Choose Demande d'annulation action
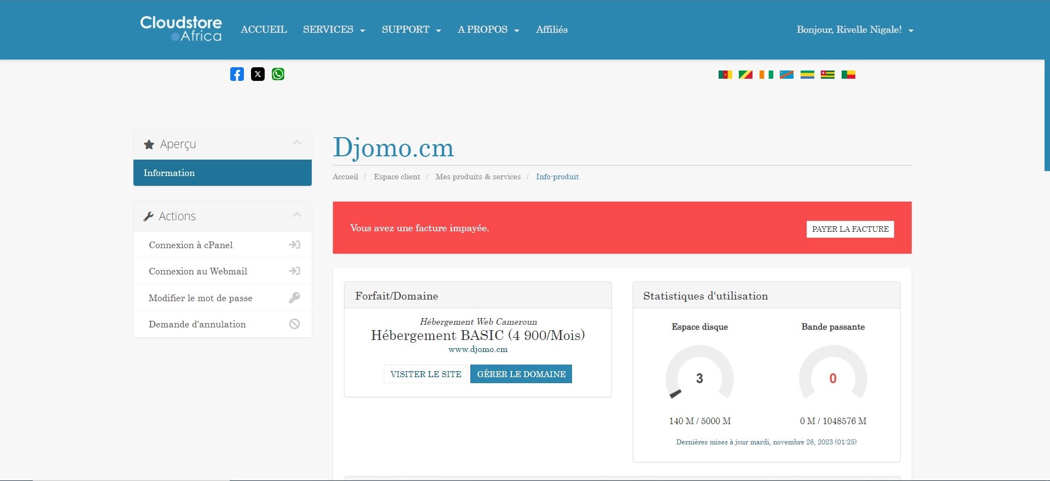The width and height of the screenshot is (1050, 481). pyautogui.click(x=223, y=324)
